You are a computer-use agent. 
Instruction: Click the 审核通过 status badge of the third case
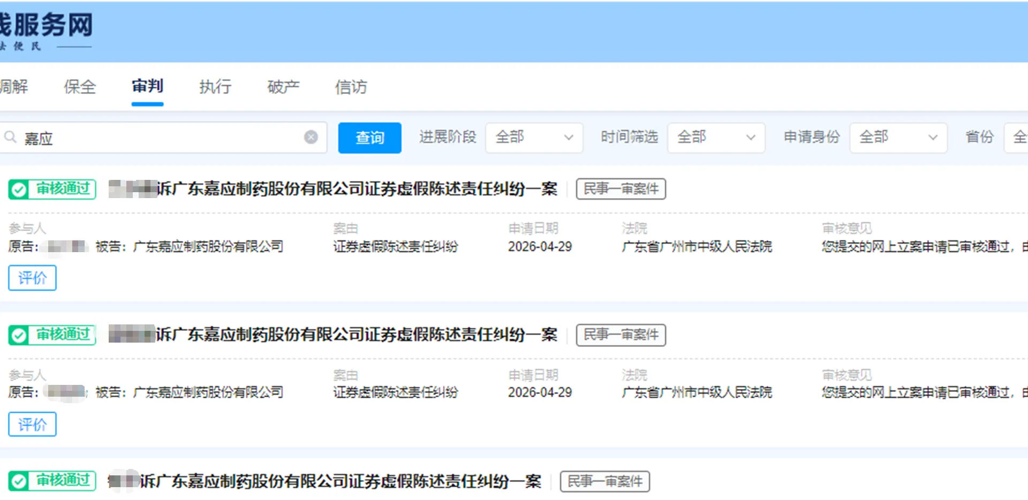pos(52,481)
